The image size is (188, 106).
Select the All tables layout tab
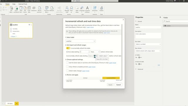(10, 103)
